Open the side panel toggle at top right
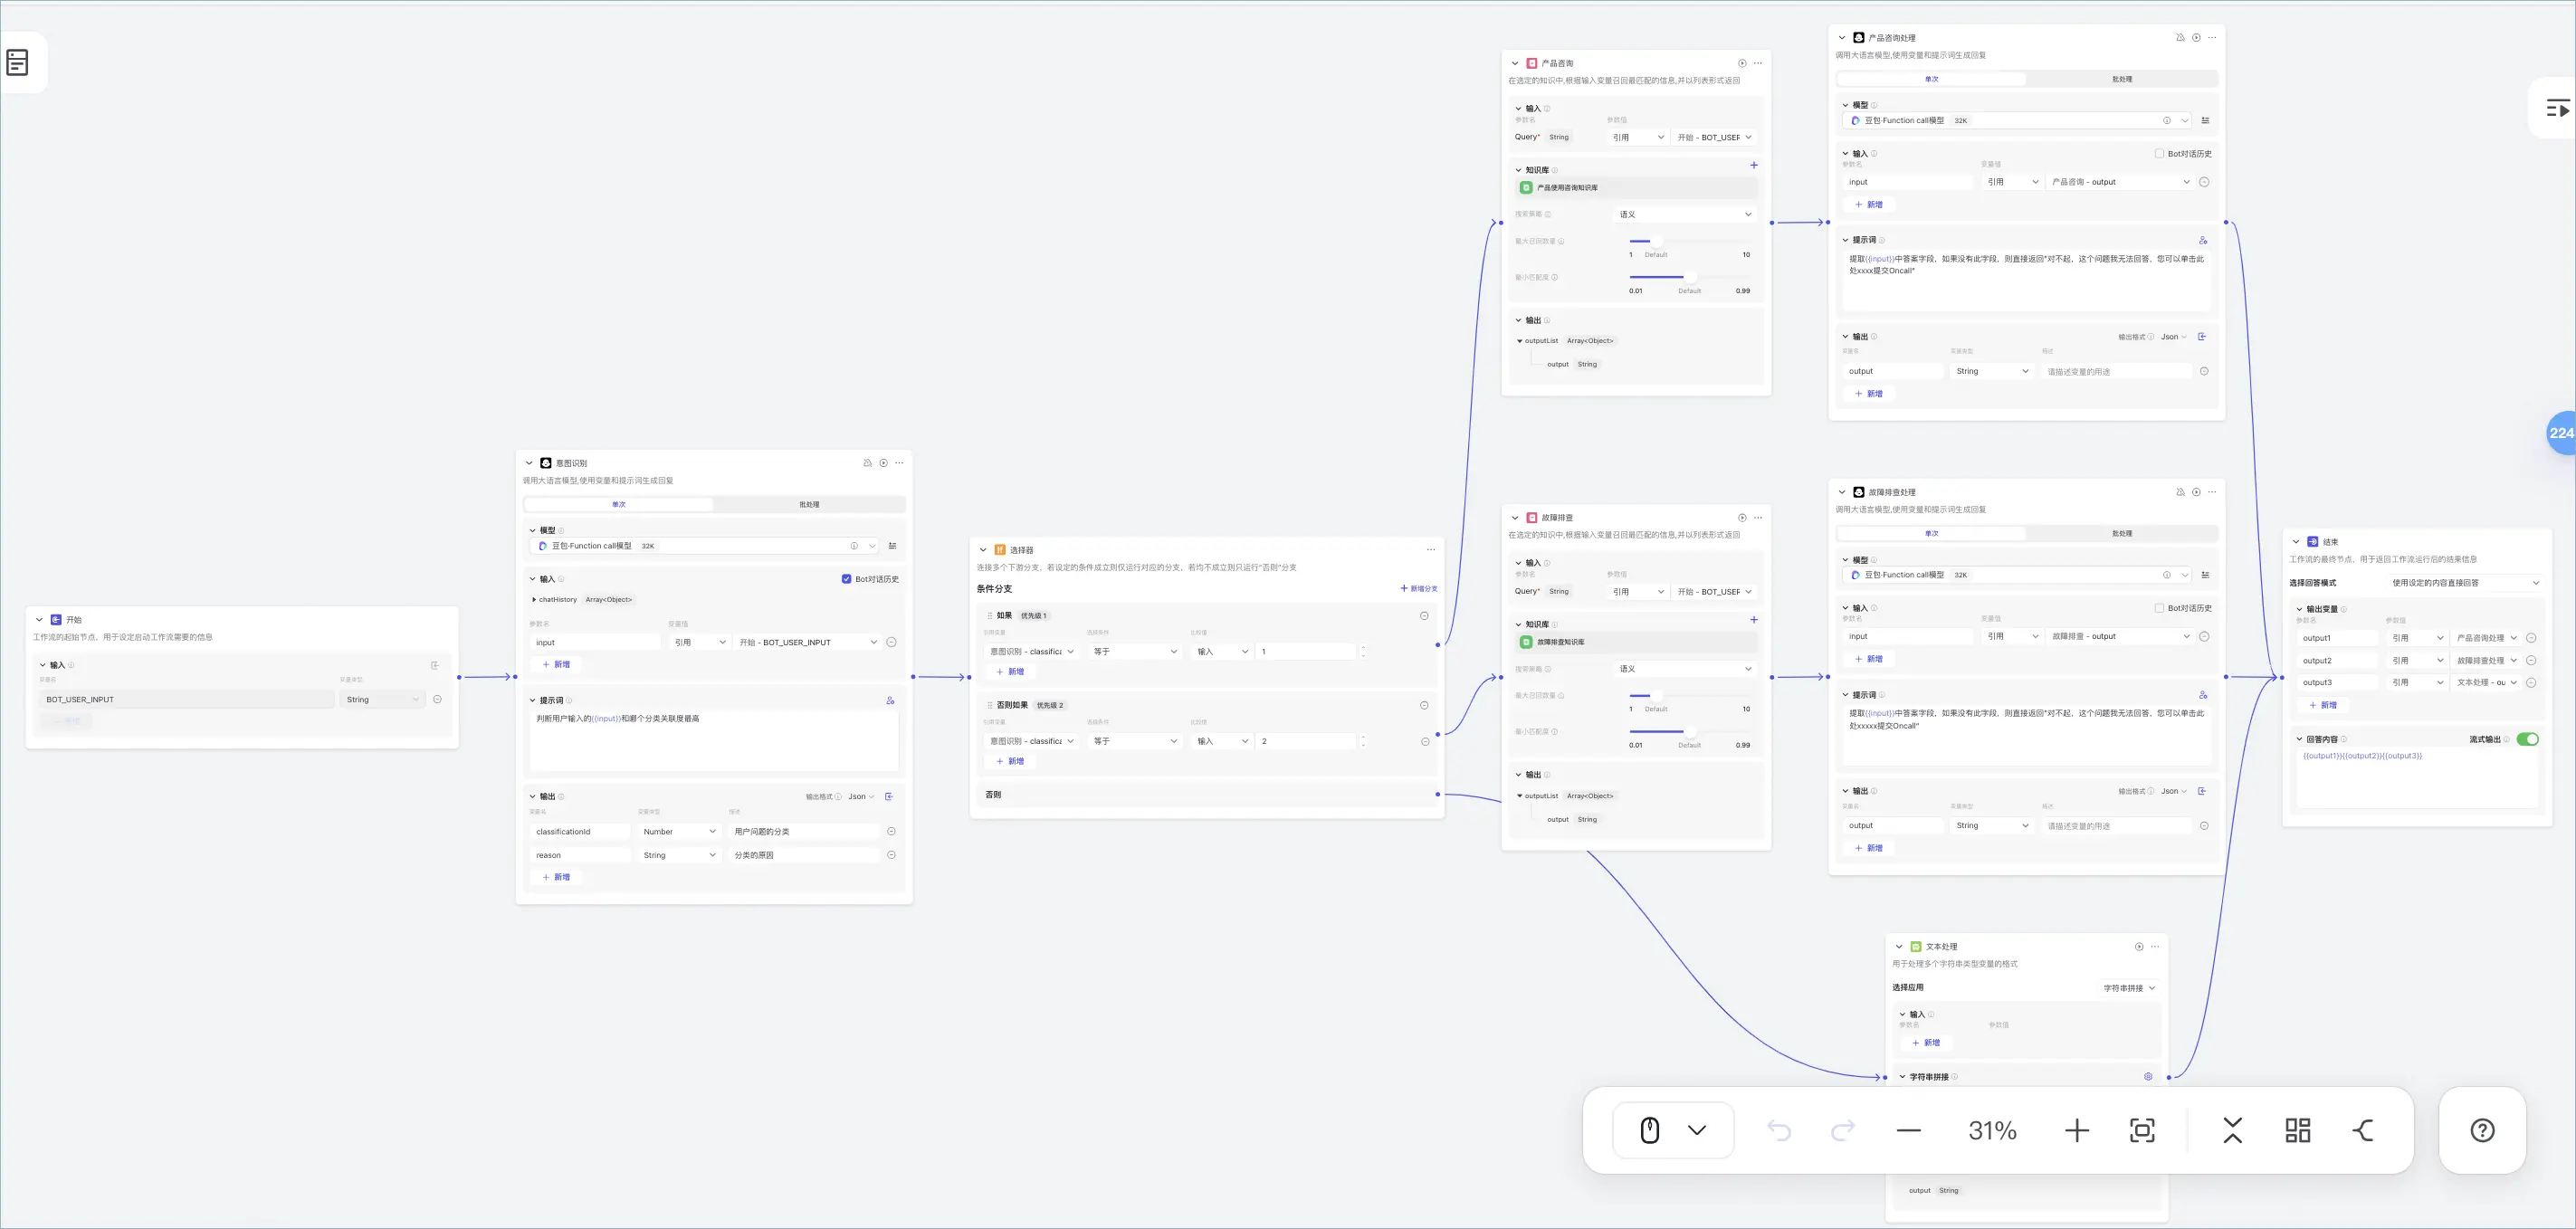The width and height of the screenshot is (2576, 1229). (x=2558, y=107)
